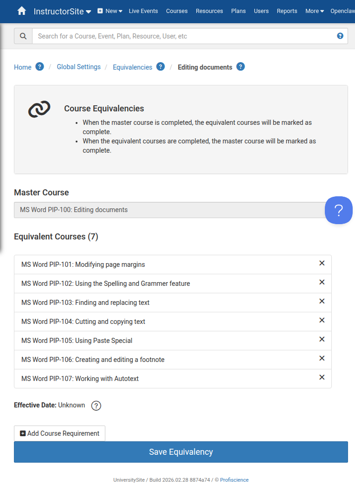Remove PIP-104 Cutting and copying text

click(322, 320)
